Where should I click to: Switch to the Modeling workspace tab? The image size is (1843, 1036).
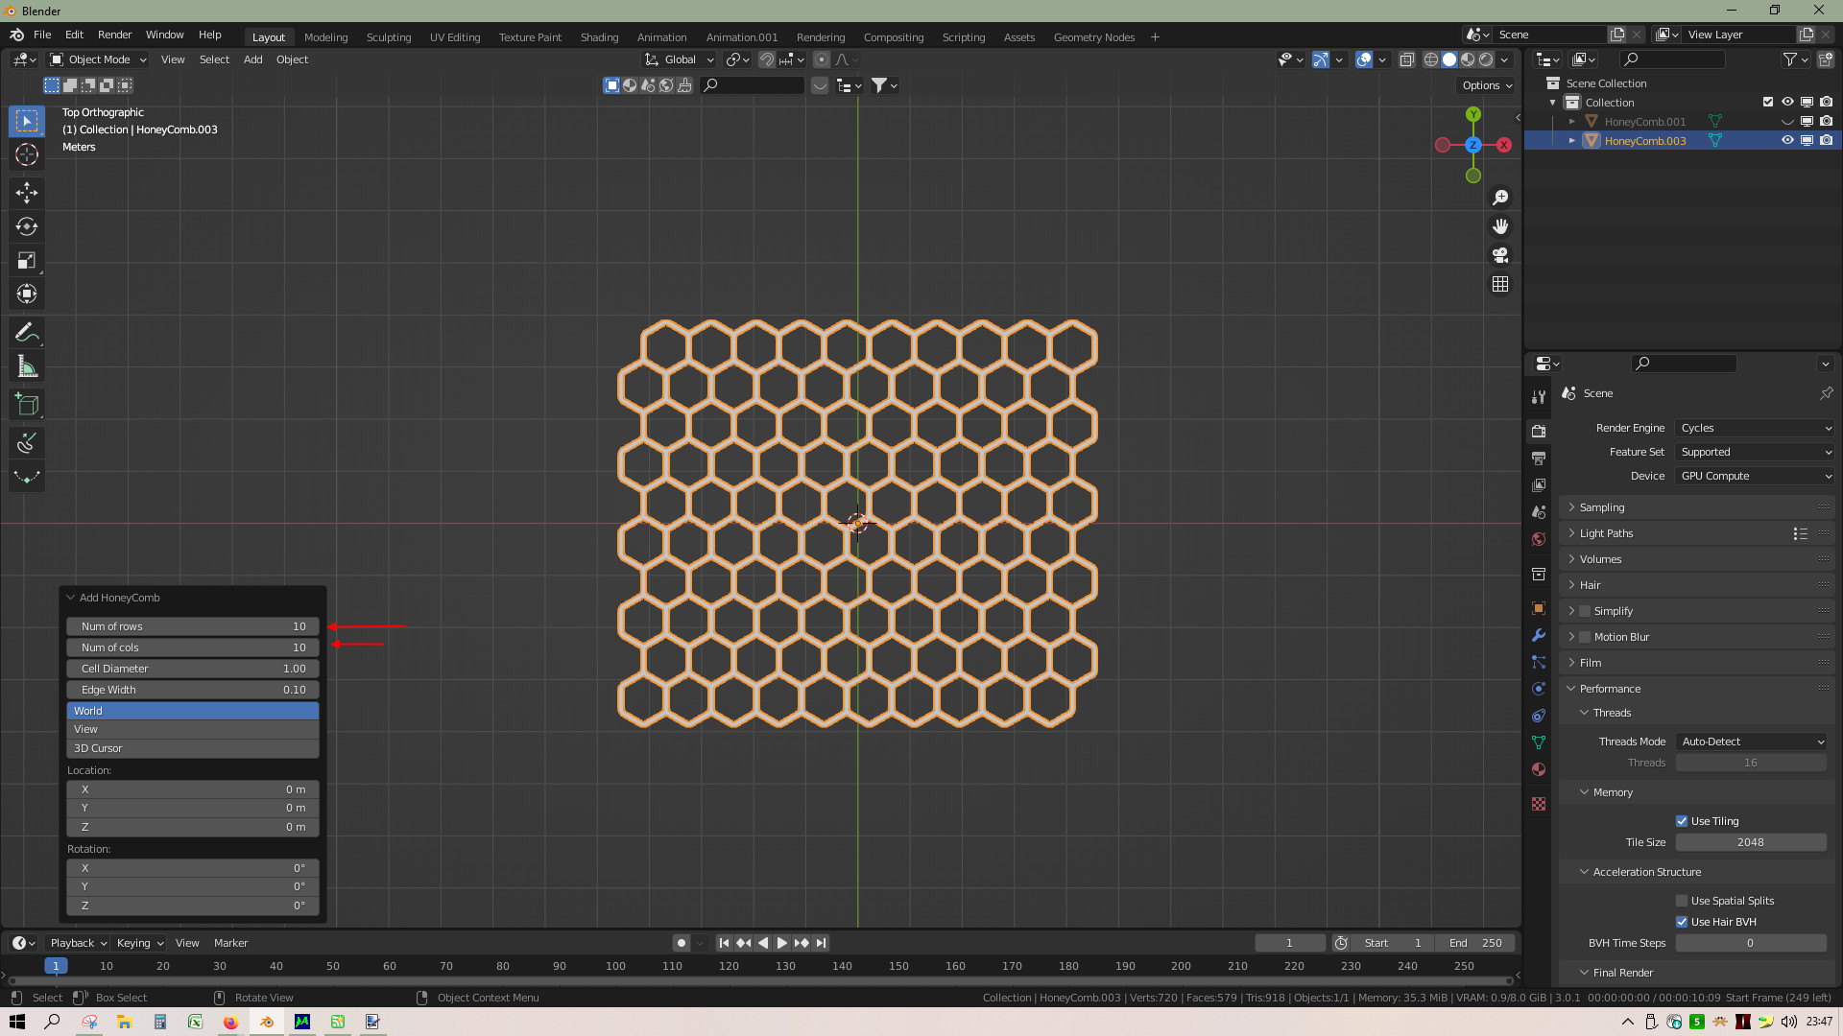coord(325,37)
